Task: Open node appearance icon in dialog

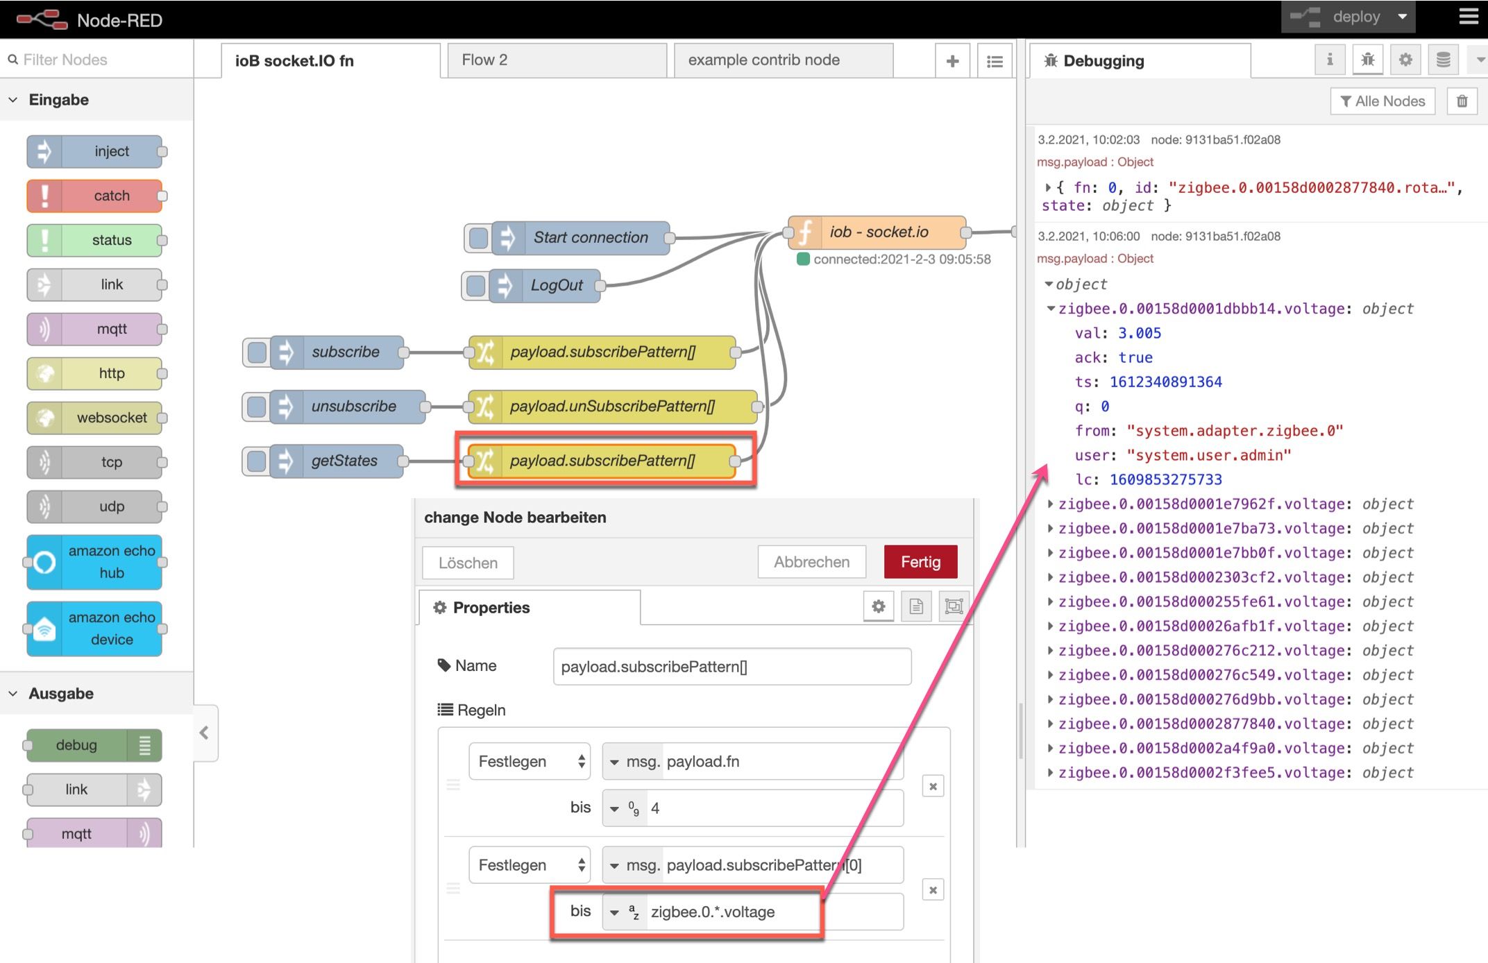Action: click(954, 607)
